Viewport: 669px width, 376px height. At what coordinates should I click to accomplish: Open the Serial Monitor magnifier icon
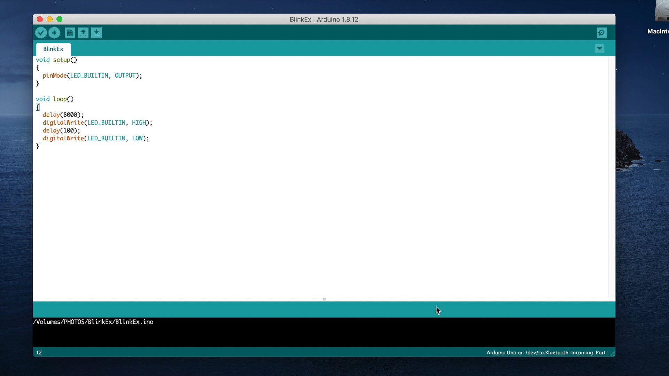coord(601,33)
